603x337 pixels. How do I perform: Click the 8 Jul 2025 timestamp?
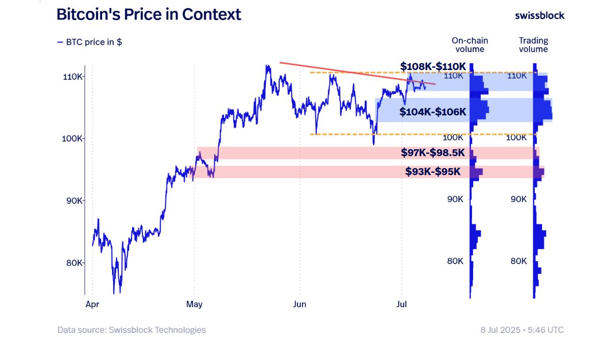pyautogui.click(x=522, y=330)
